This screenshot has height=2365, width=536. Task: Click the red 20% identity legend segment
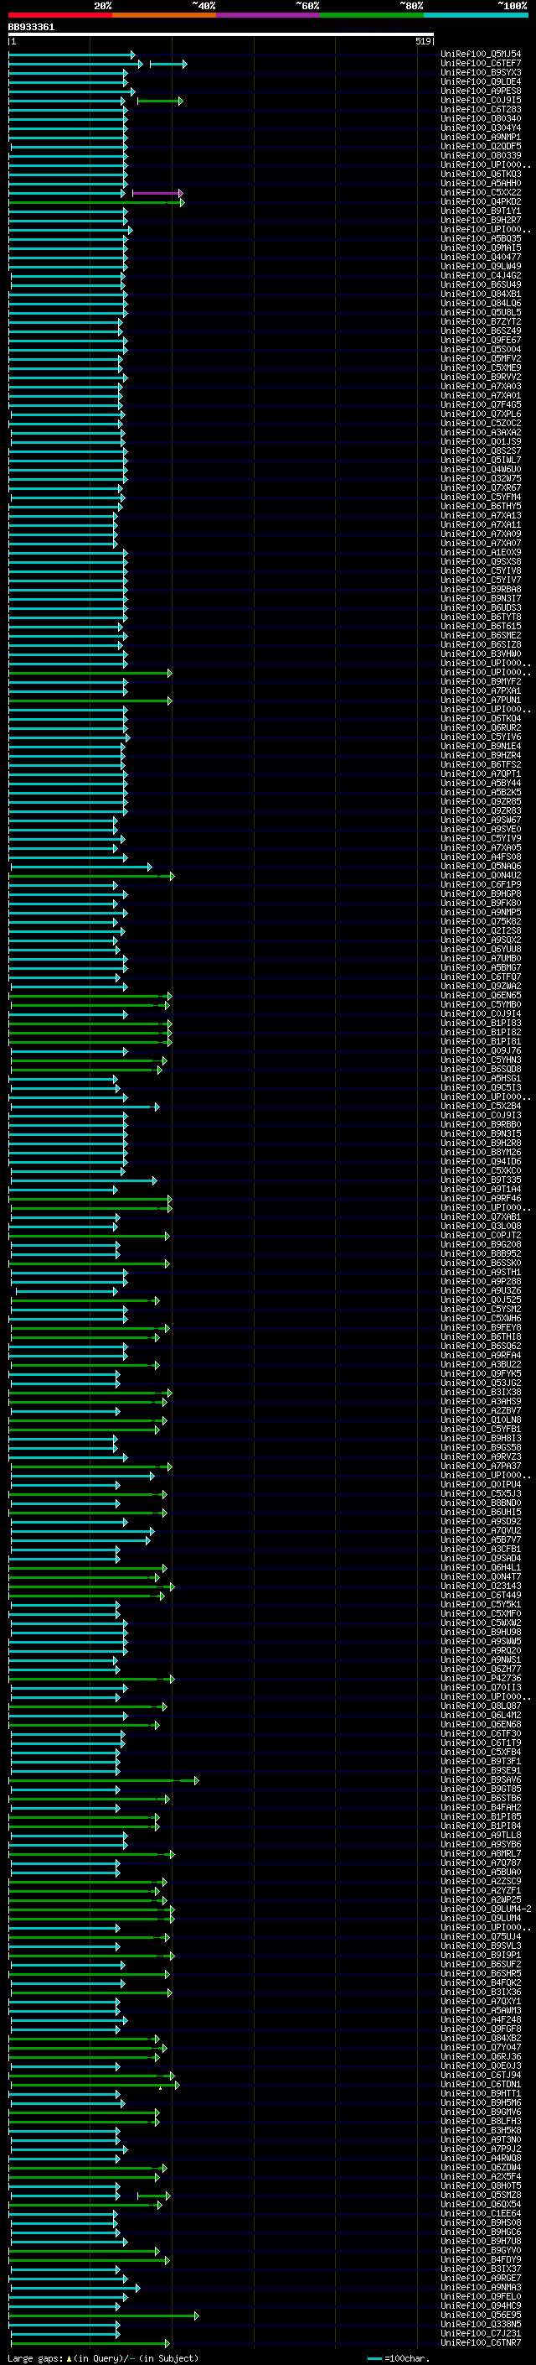click(60, 15)
